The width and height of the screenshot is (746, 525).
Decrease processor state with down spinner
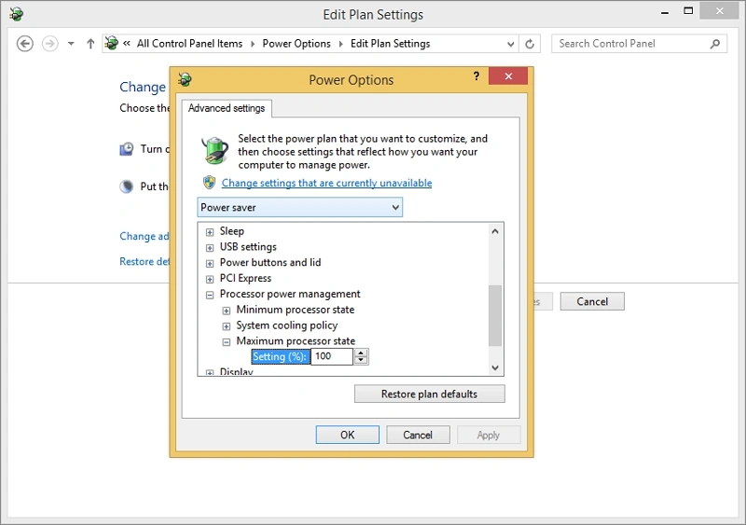(x=361, y=360)
